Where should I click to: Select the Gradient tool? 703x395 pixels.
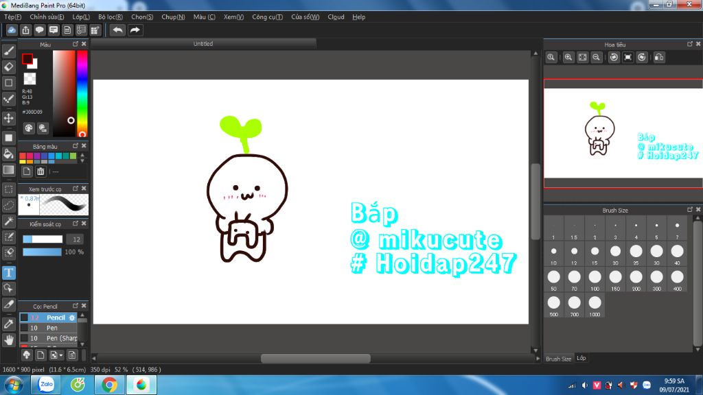point(8,170)
